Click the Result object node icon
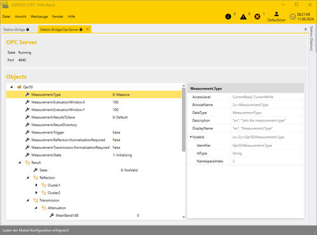 coord(27,162)
